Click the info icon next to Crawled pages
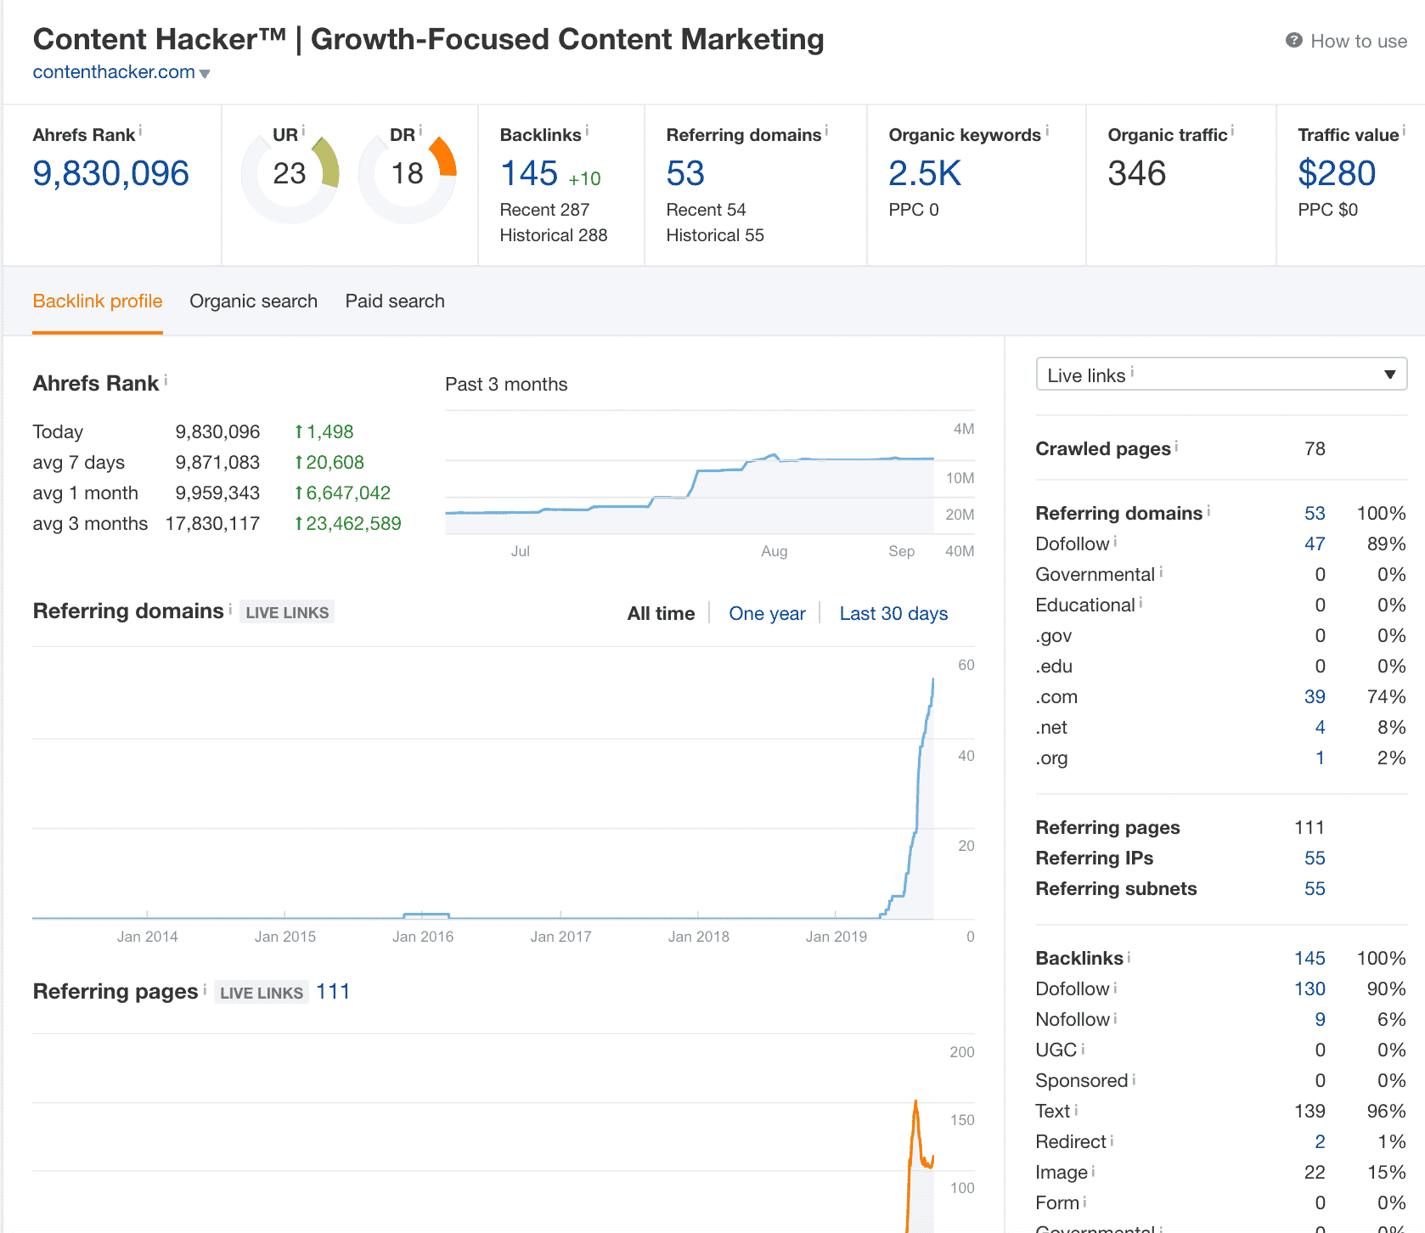1425x1233 pixels. pos(1176,446)
